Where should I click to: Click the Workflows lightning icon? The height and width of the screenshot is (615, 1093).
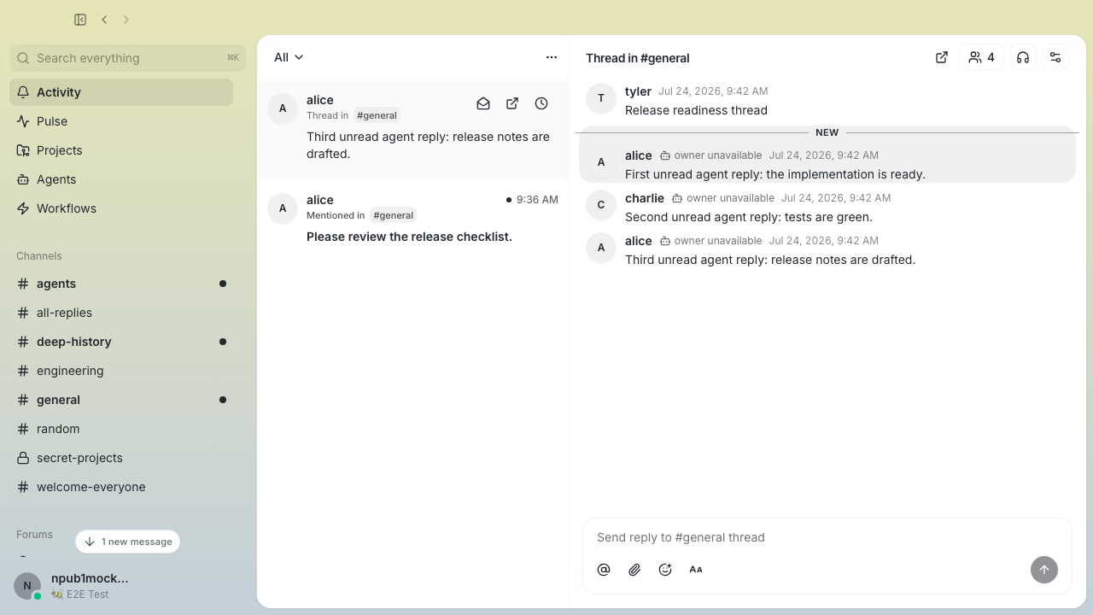pos(23,208)
